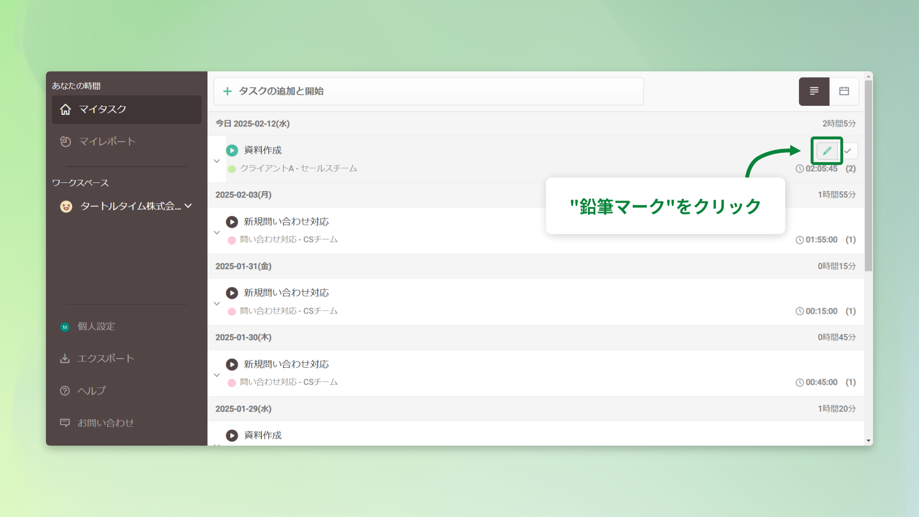Click the マイレポート pie chart icon

(x=66, y=141)
